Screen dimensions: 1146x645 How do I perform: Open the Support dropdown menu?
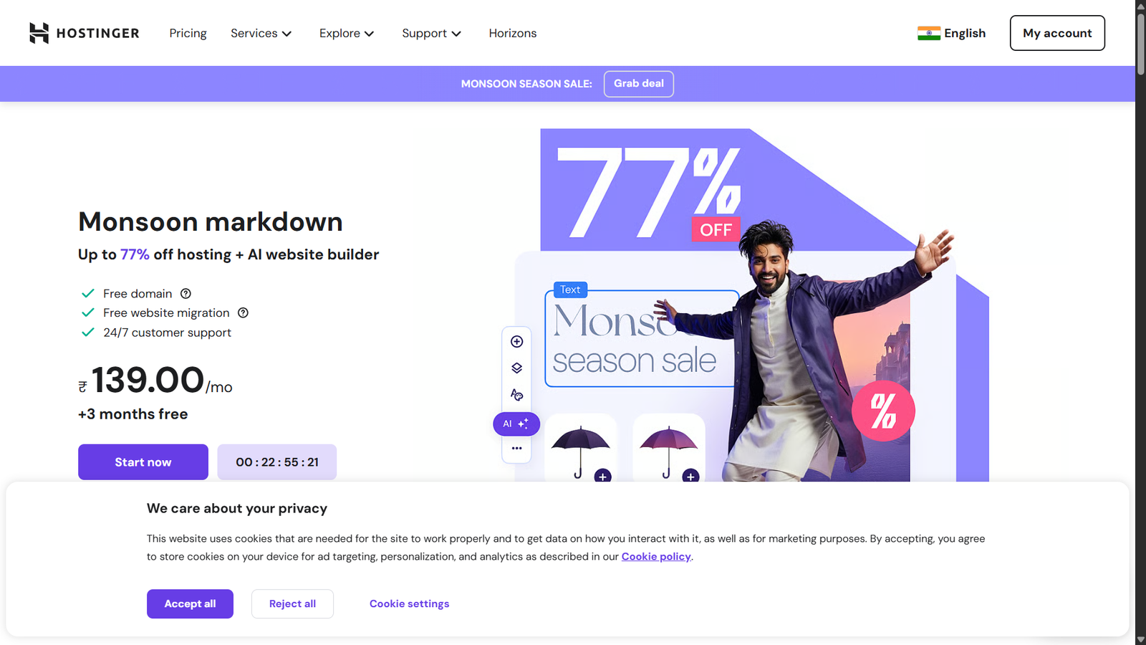(432, 33)
